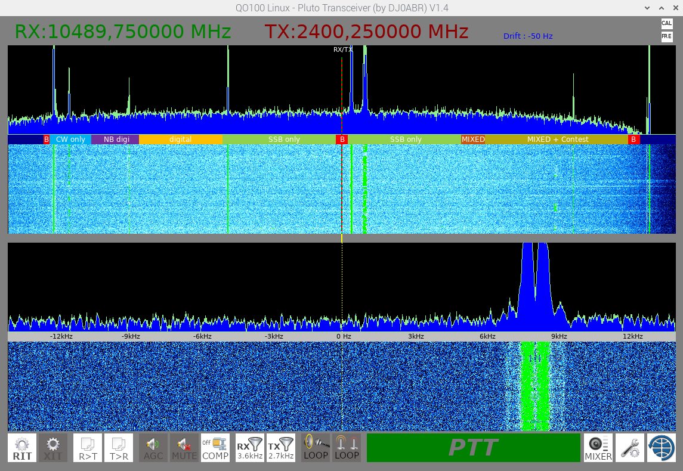Open setup with the wrench icon
Screen dimensions: 683x471
tap(630, 448)
